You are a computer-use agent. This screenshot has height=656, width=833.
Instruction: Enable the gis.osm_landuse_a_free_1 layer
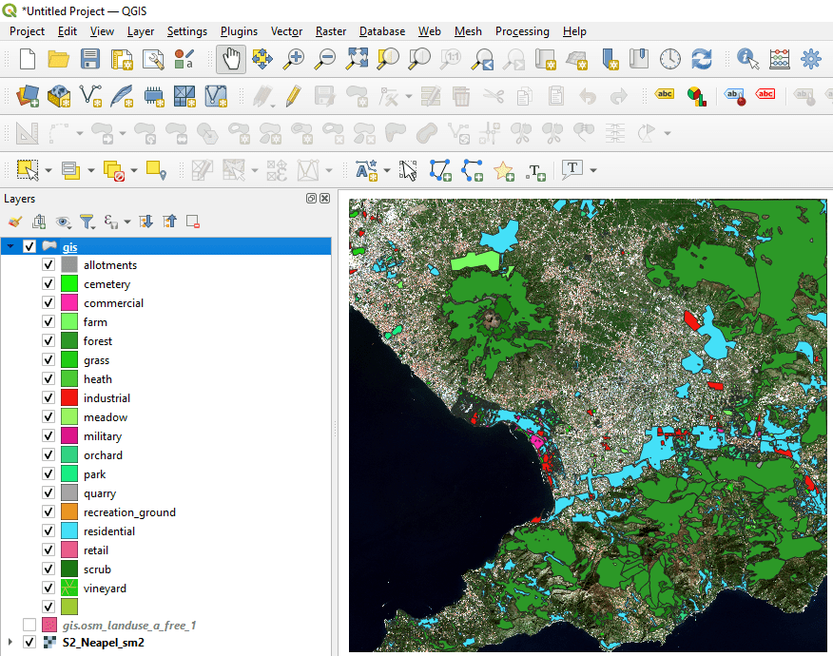coord(29,624)
